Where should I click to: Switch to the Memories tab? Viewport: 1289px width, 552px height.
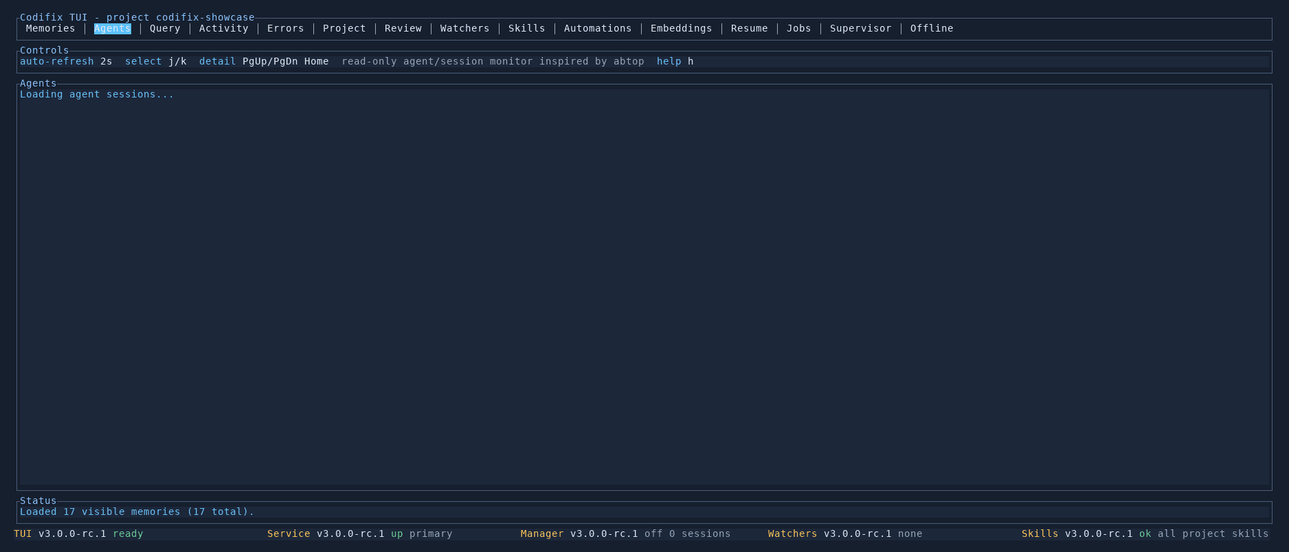tap(50, 28)
